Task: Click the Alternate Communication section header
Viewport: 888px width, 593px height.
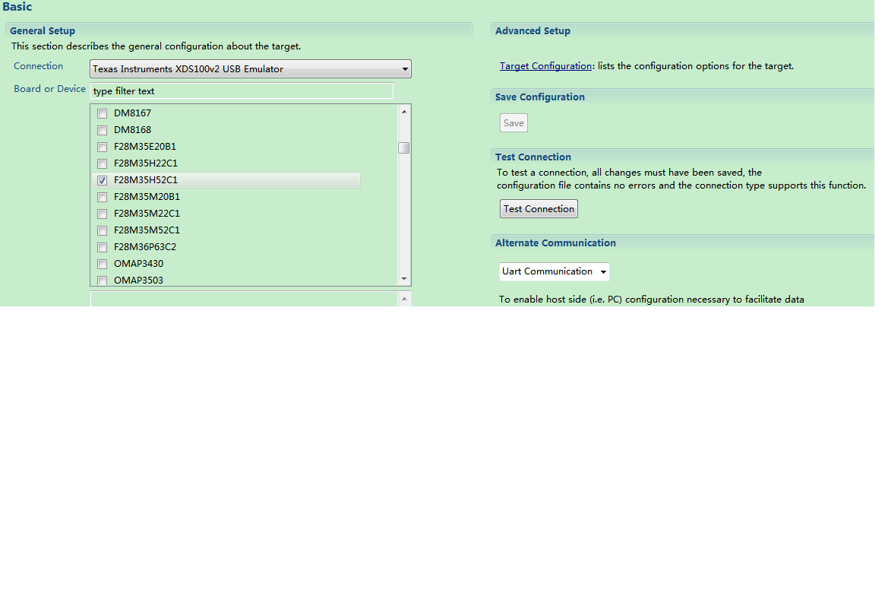Action: (555, 243)
